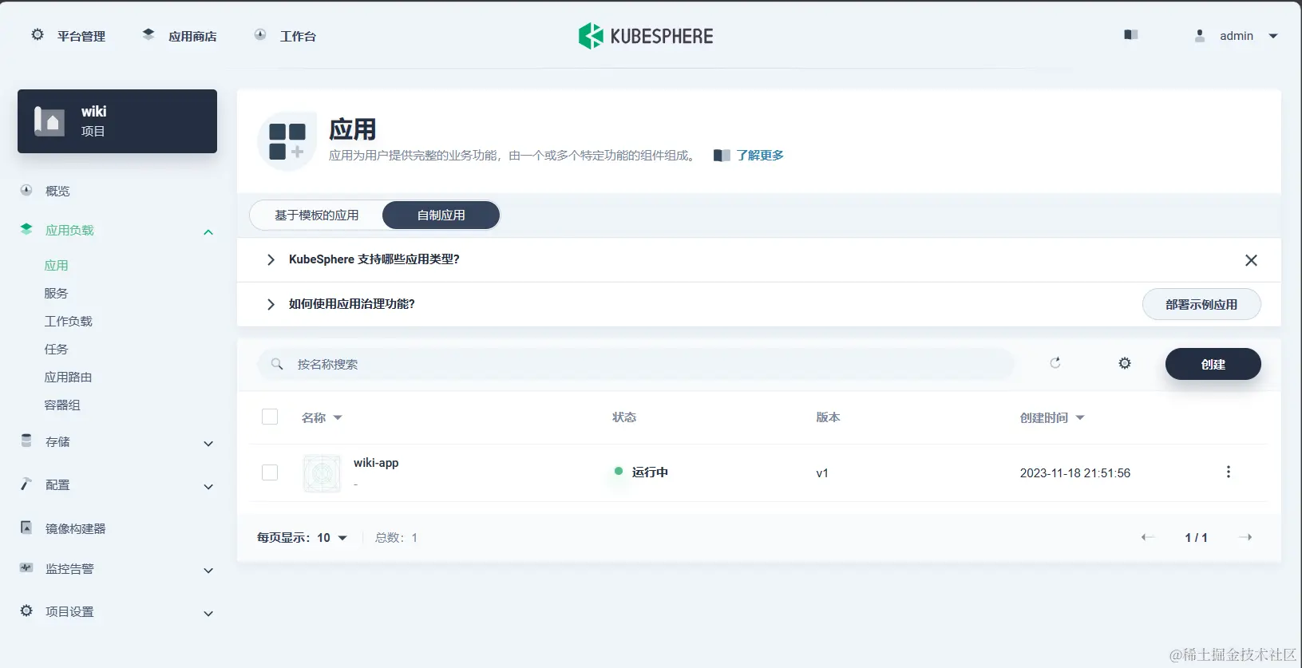This screenshot has height=668, width=1302.
Task: Open the 平台管理 platform management menu
Action: pos(69,36)
